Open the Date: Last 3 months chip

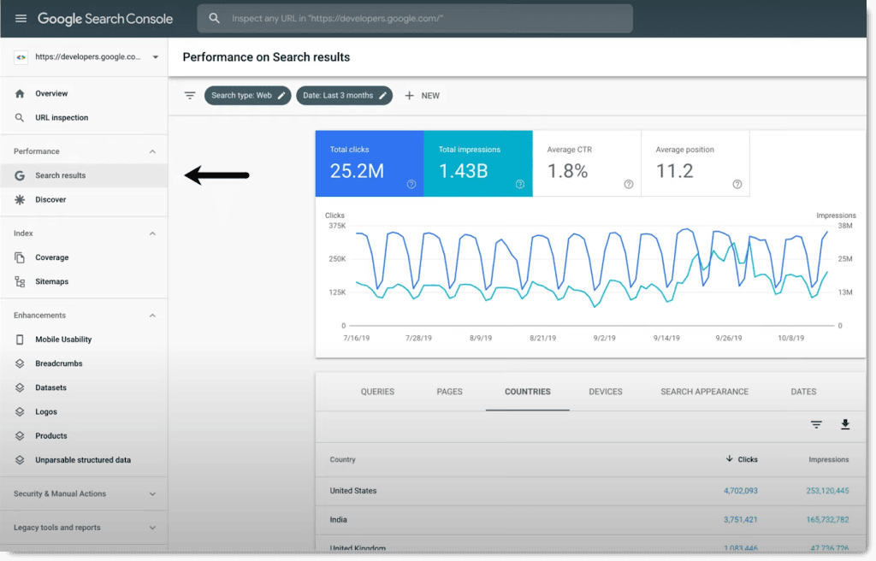click(344, 96)
